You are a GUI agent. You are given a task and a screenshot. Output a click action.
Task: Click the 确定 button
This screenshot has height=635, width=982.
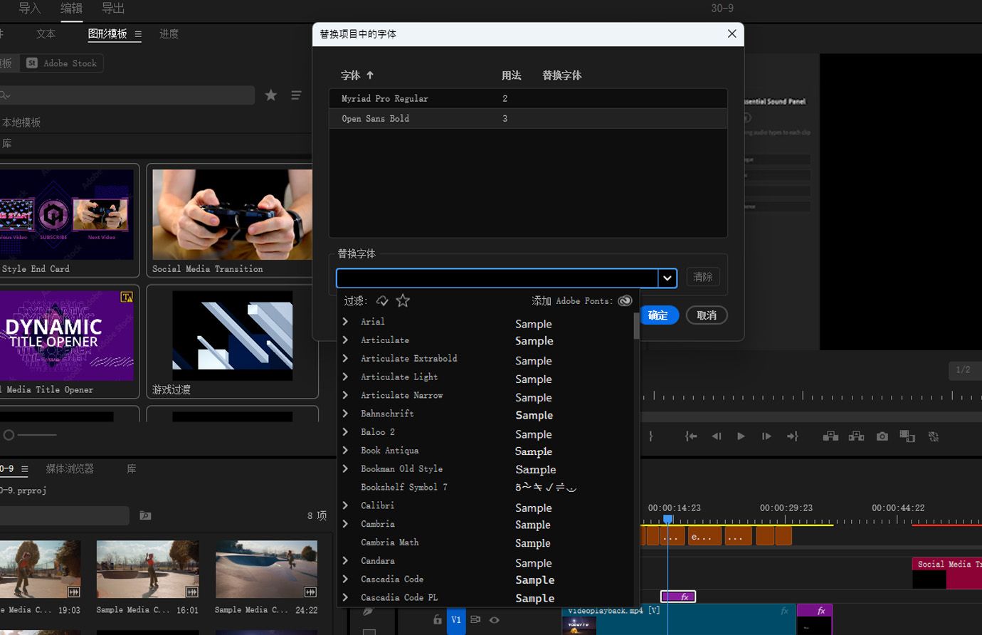coord(658,315)
